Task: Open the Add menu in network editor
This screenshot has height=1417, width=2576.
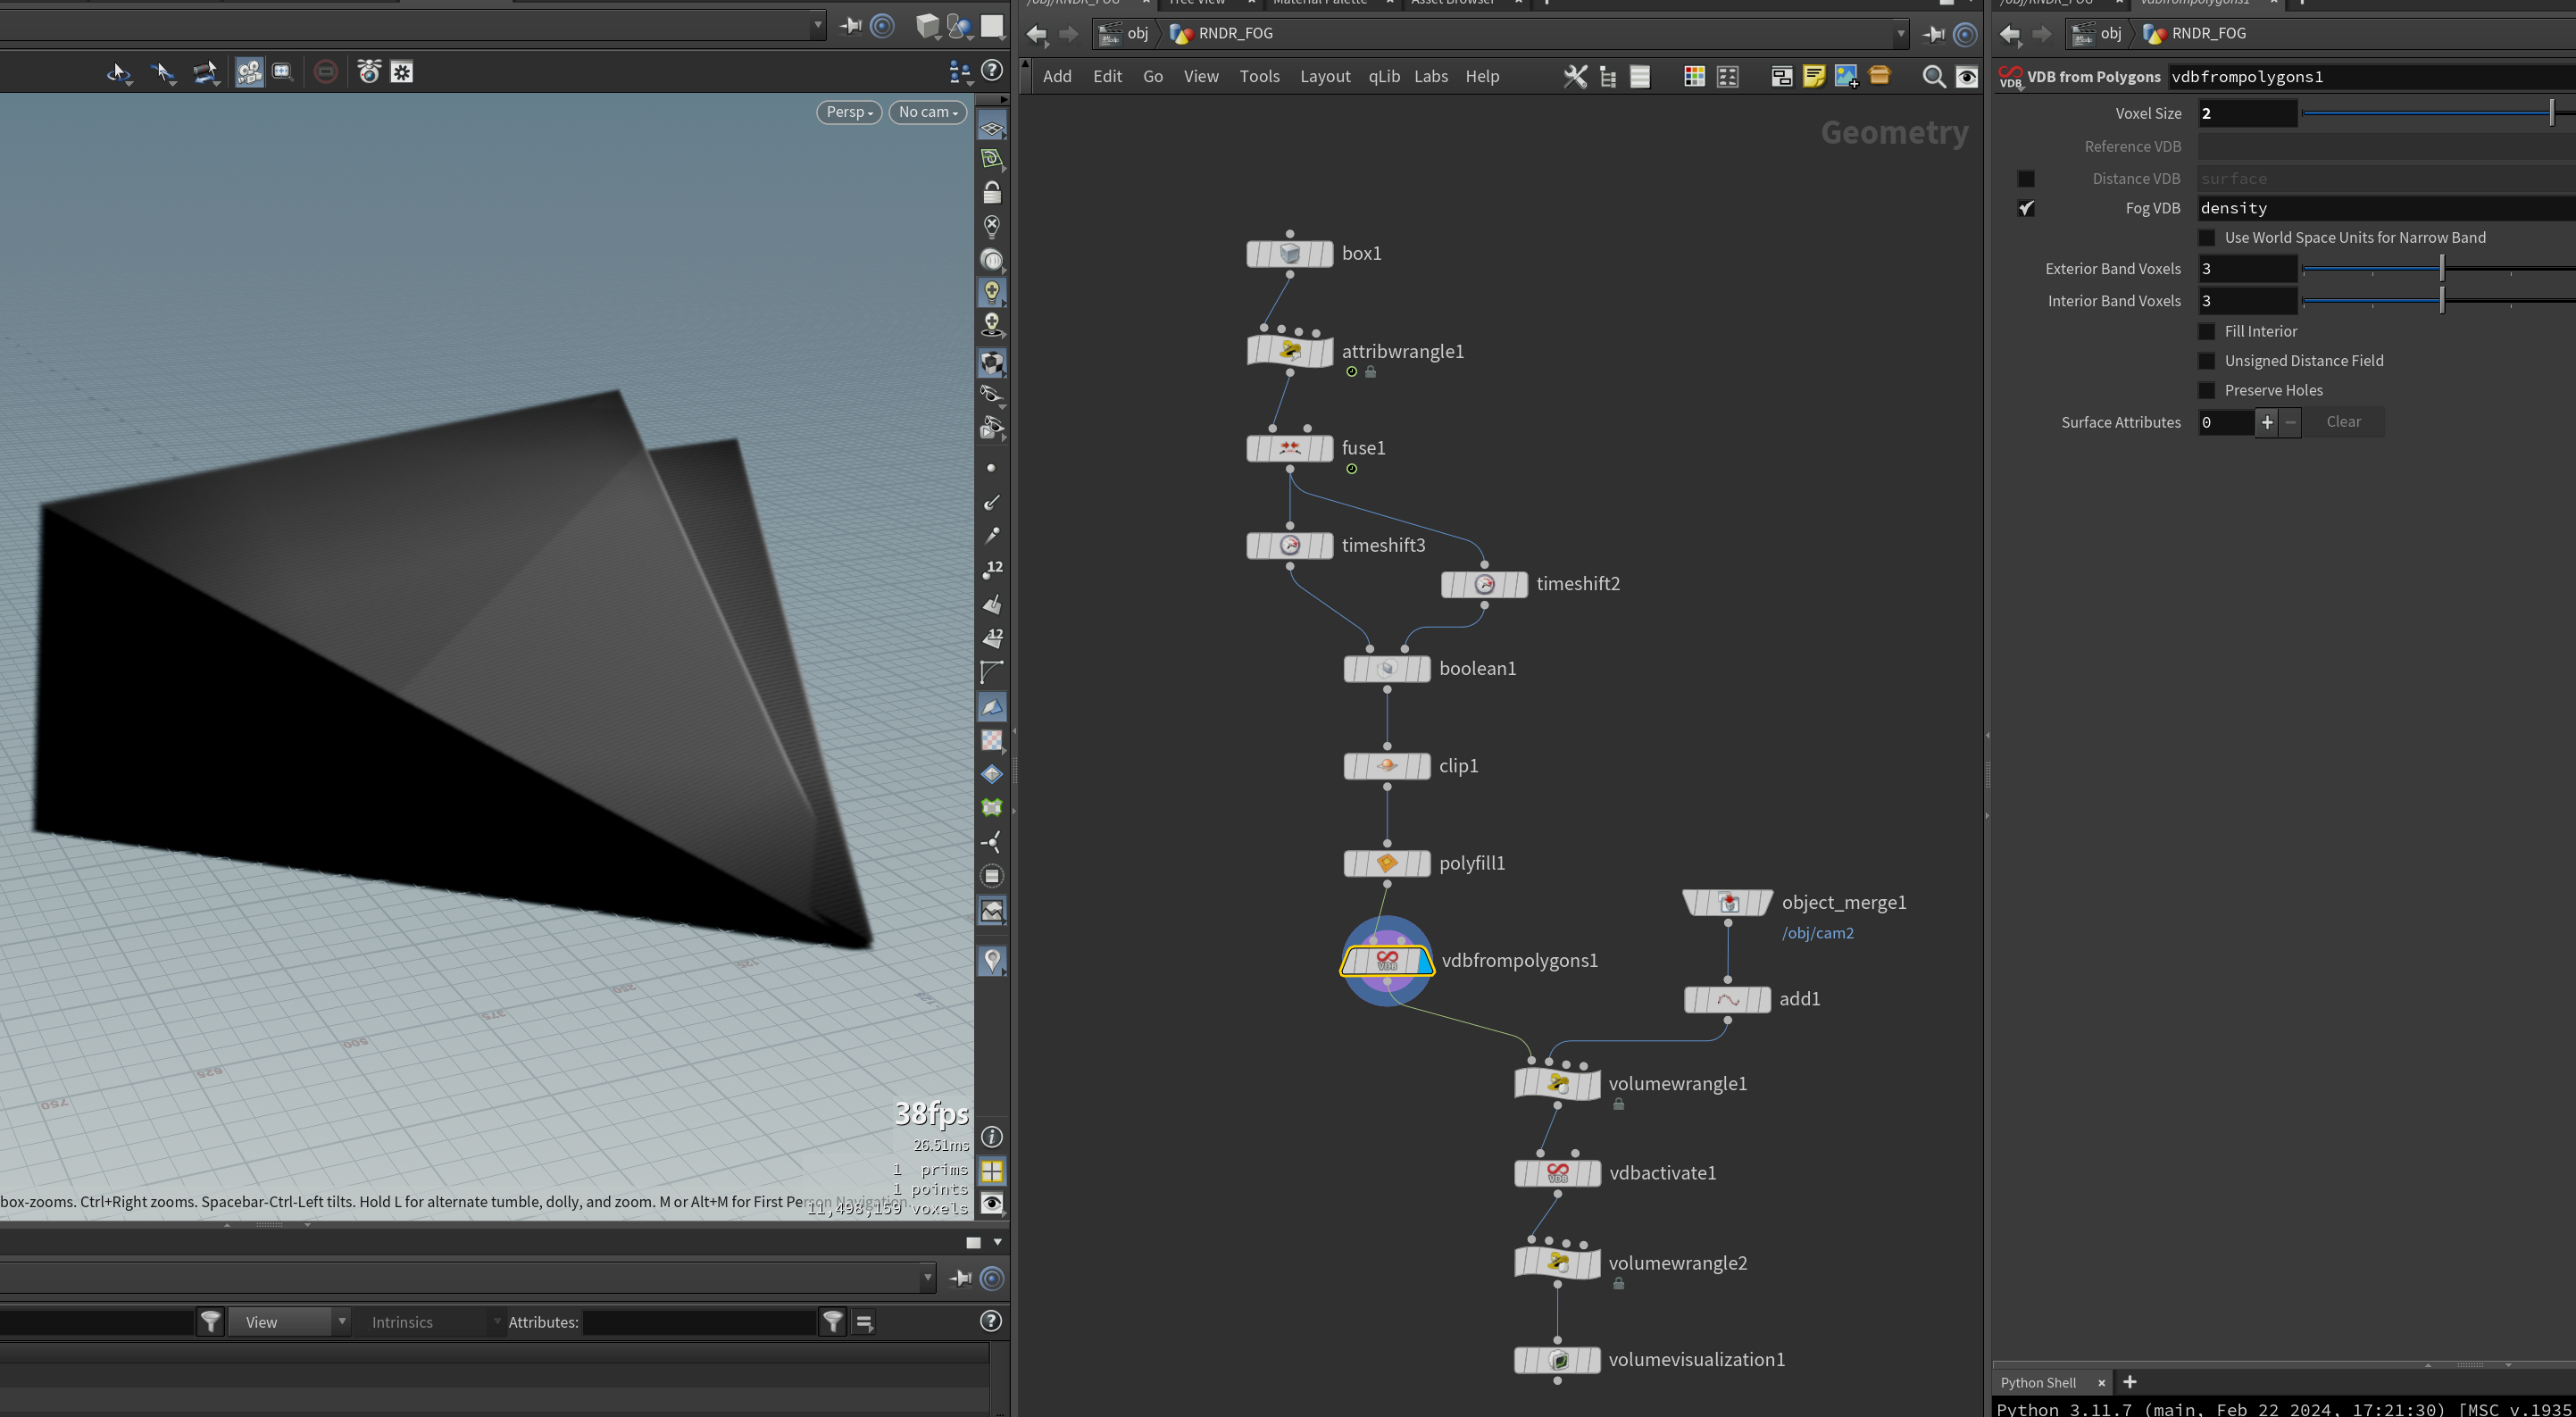Action: point(1057,77)
